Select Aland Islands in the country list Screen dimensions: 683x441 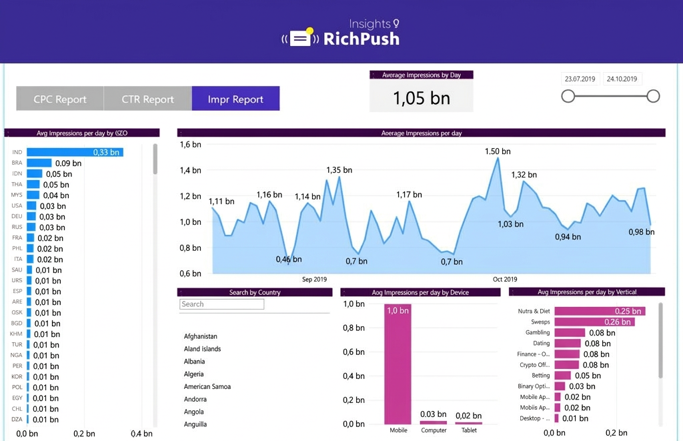pos(202,349)
